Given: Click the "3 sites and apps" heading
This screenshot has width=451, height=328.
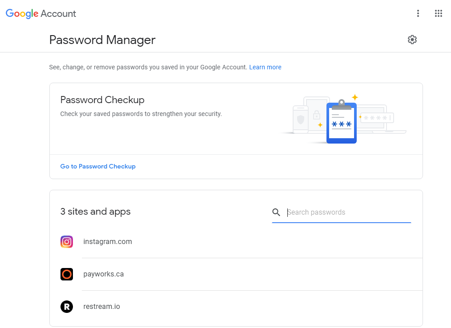Looking at the screenshot, I should (96, 212).
